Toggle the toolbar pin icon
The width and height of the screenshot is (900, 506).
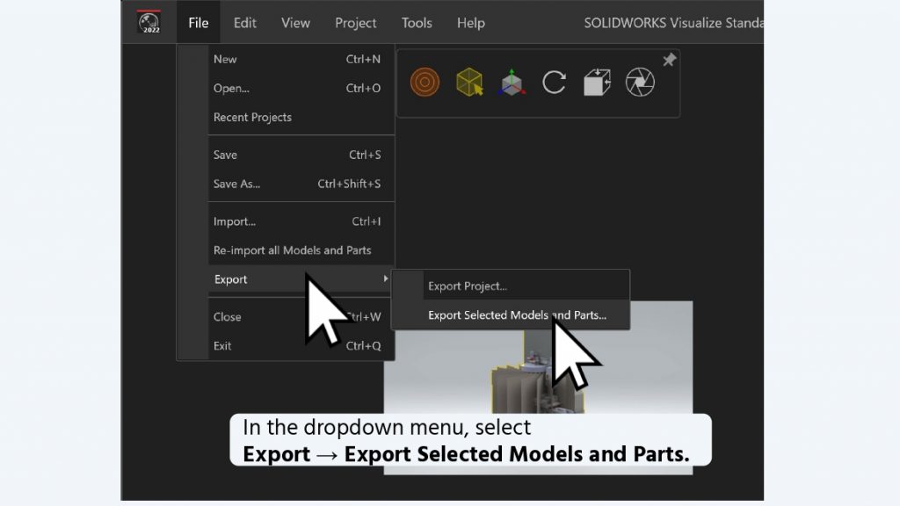click(x=669, y=60)
